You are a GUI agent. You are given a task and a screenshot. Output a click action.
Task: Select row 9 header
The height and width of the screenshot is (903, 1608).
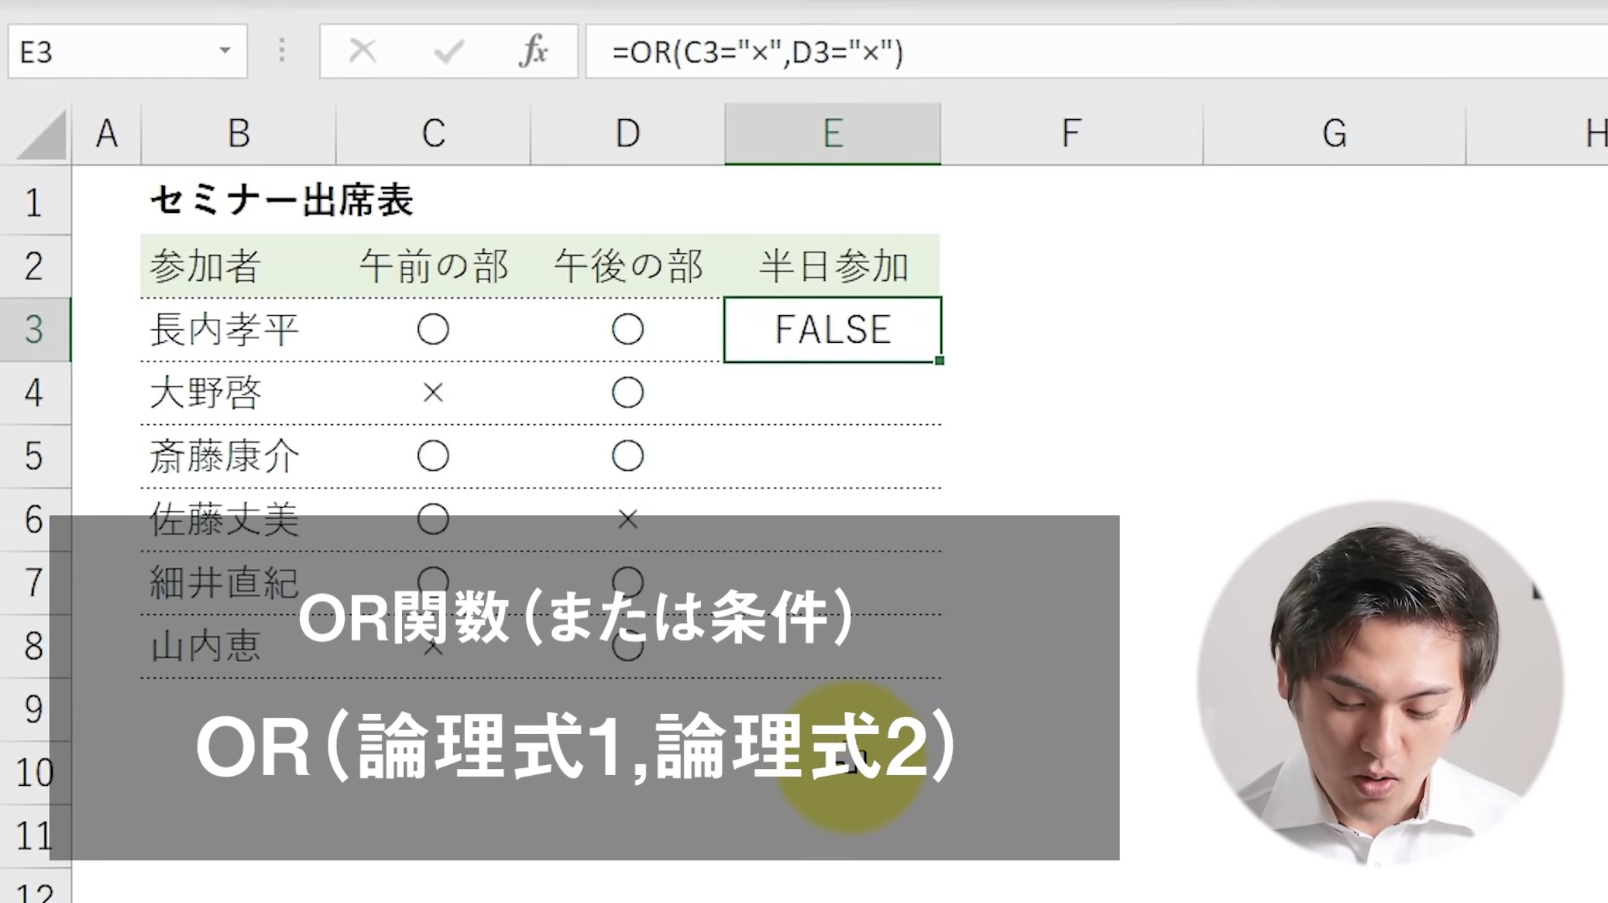pos(35,709)
